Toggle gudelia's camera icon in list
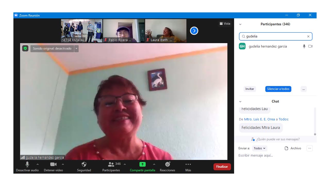The height and width of the screenshot is (186, 330). click(x=310, y=46)
